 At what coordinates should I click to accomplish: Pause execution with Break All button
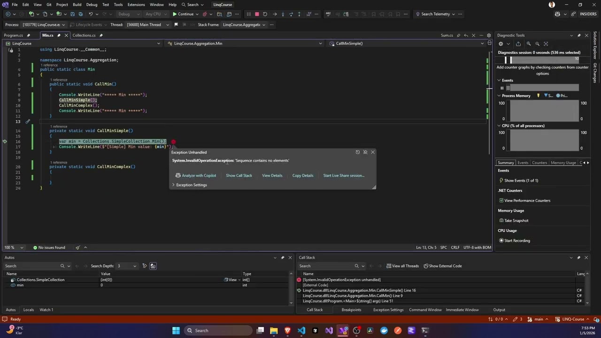coord(249,14)
